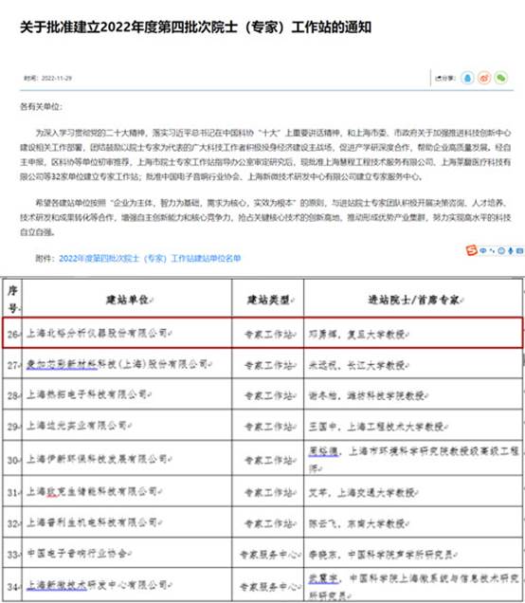525x603 pixels.
Task: Toggle Chinese/English mode on Sogou toolbar
Action: point(483,250)
